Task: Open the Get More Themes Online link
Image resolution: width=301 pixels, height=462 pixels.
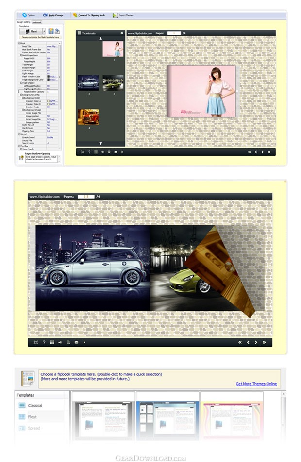Action: 256,384
